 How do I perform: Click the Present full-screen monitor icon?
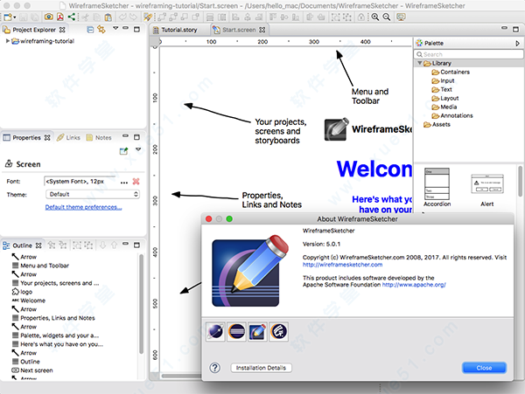401,17
